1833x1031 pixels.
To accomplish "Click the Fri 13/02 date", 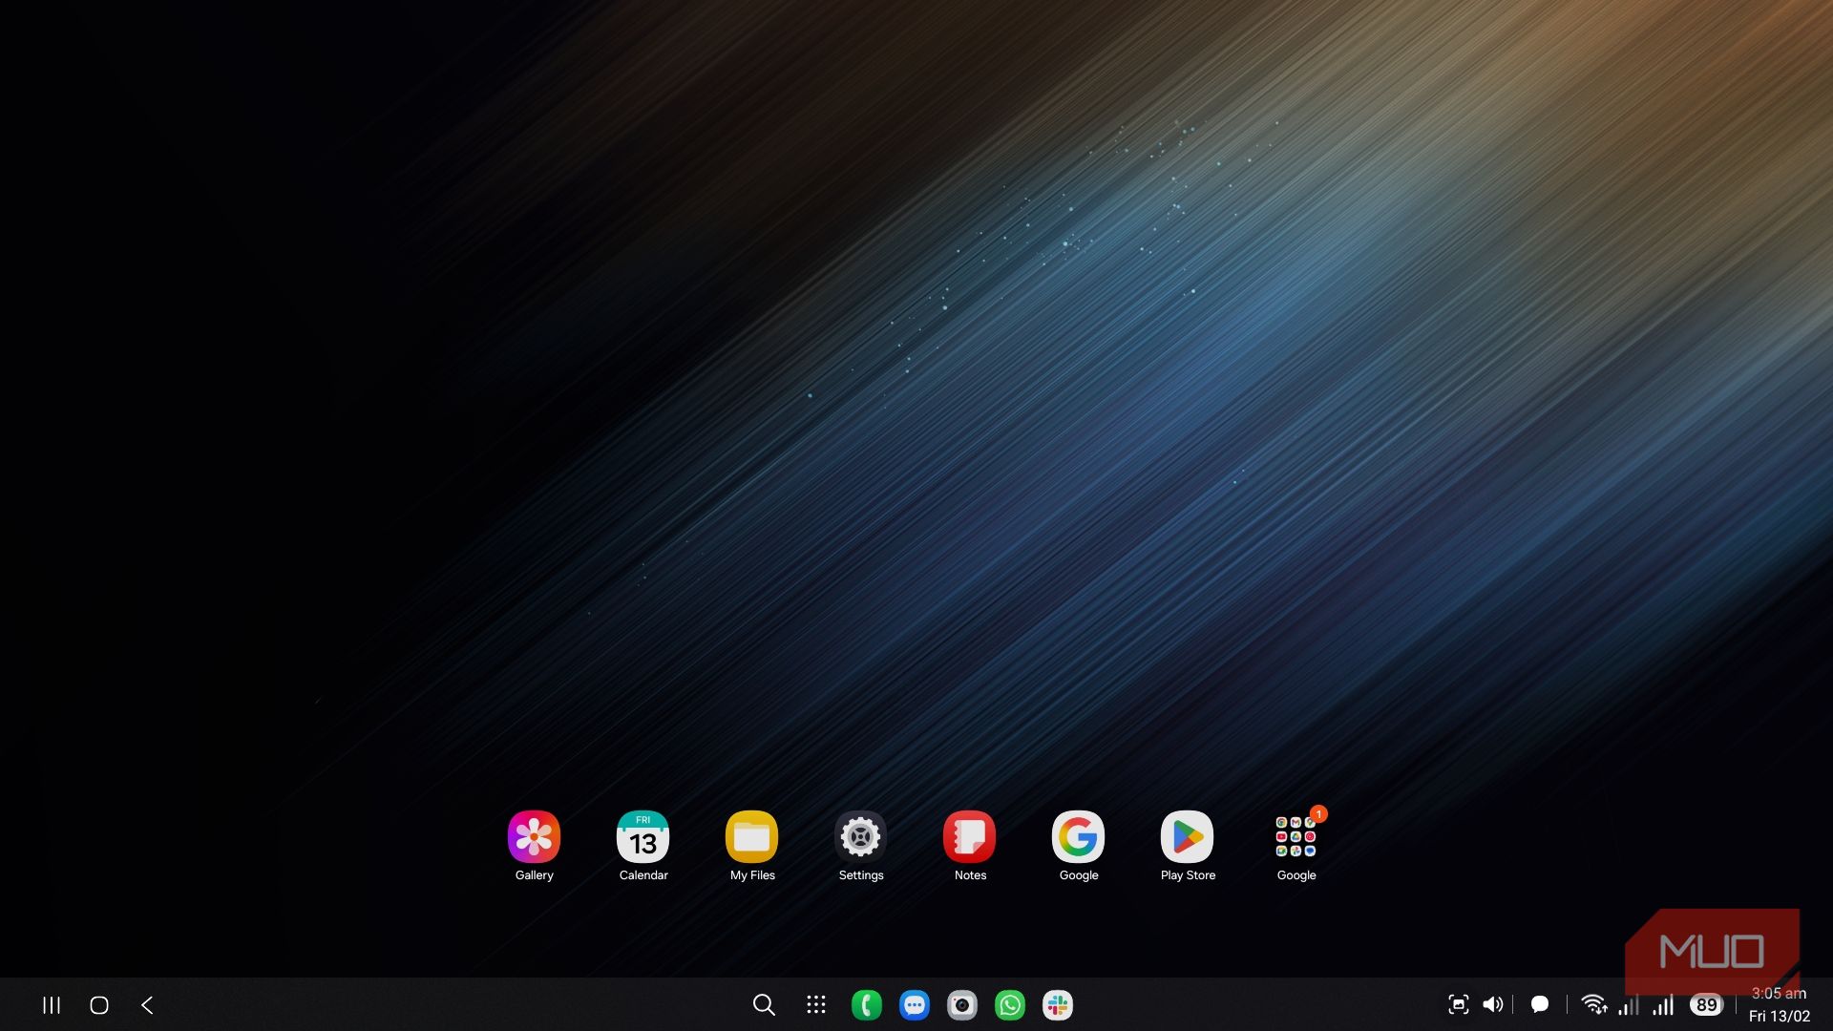I will 1779,1017.
